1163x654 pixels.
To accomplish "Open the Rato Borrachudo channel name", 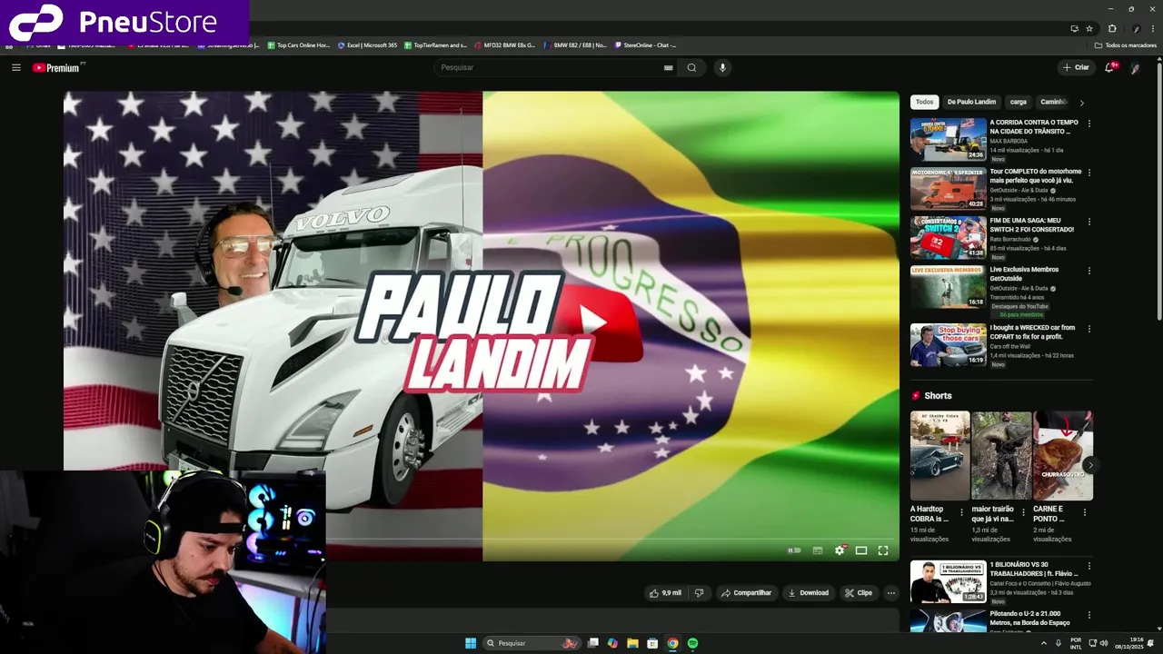I will coord(1010,240).
